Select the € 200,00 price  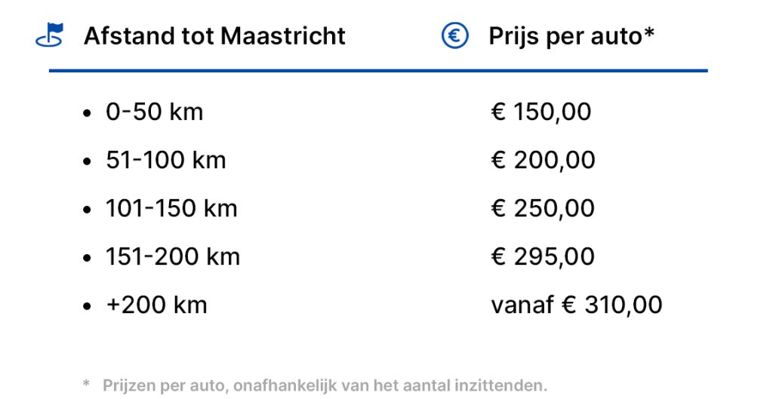543,161
